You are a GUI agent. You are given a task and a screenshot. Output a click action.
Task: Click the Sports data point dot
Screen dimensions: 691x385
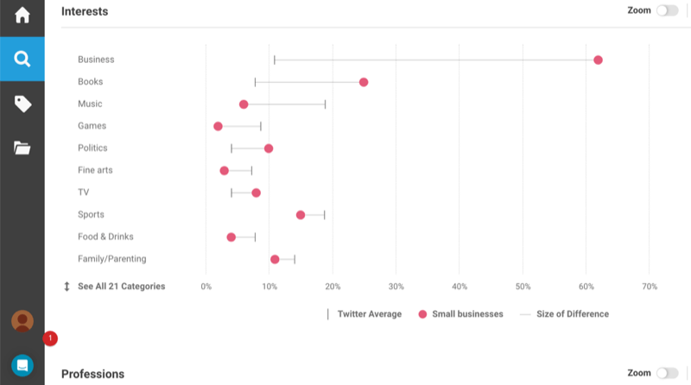tap(301, 215)
